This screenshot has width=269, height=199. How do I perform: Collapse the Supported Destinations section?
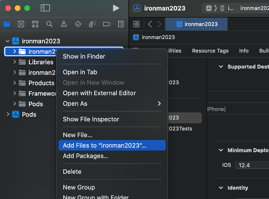pos(221,67)
